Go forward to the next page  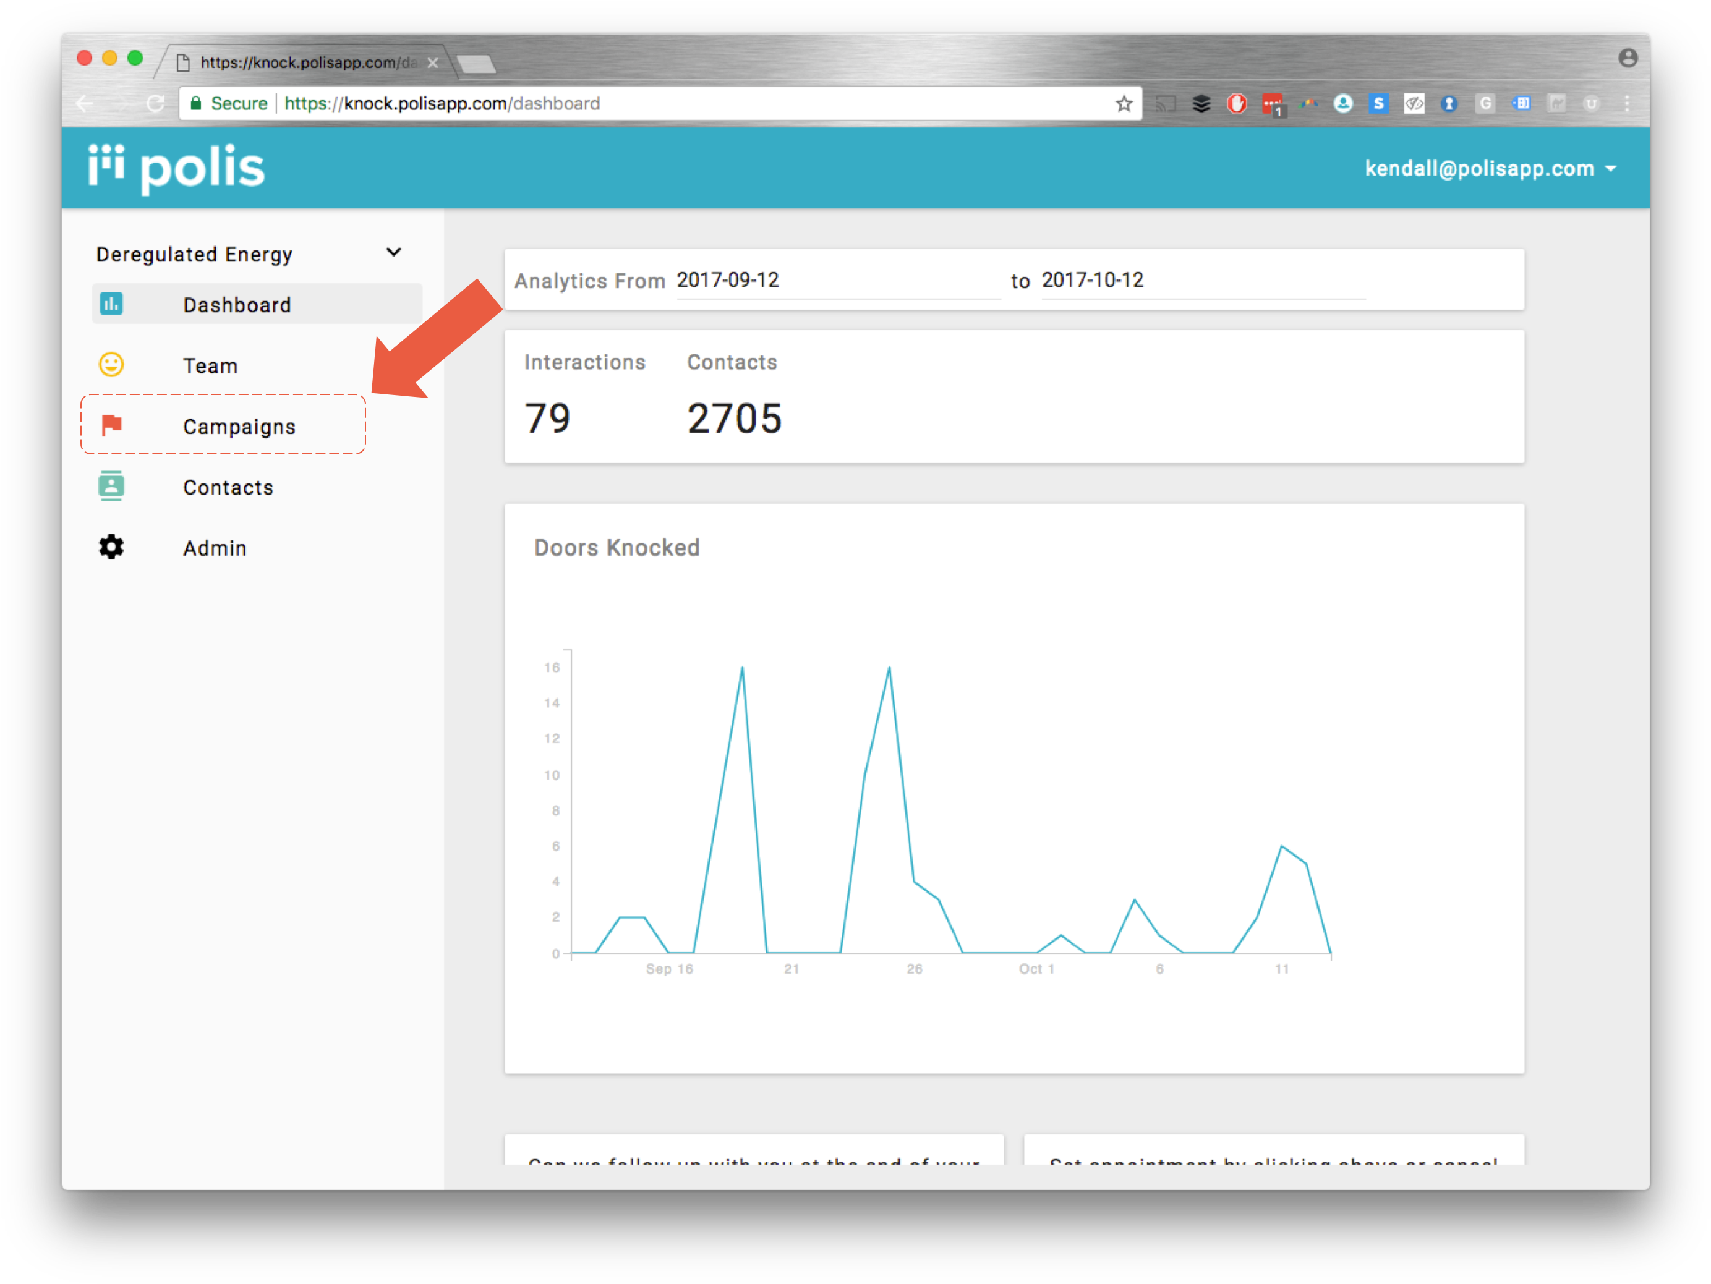[x=121, y=104]
